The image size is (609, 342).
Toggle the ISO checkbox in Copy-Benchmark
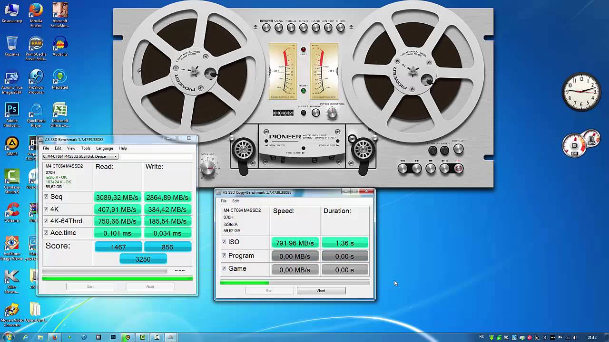pyautogui.click(x=224, y=242)
